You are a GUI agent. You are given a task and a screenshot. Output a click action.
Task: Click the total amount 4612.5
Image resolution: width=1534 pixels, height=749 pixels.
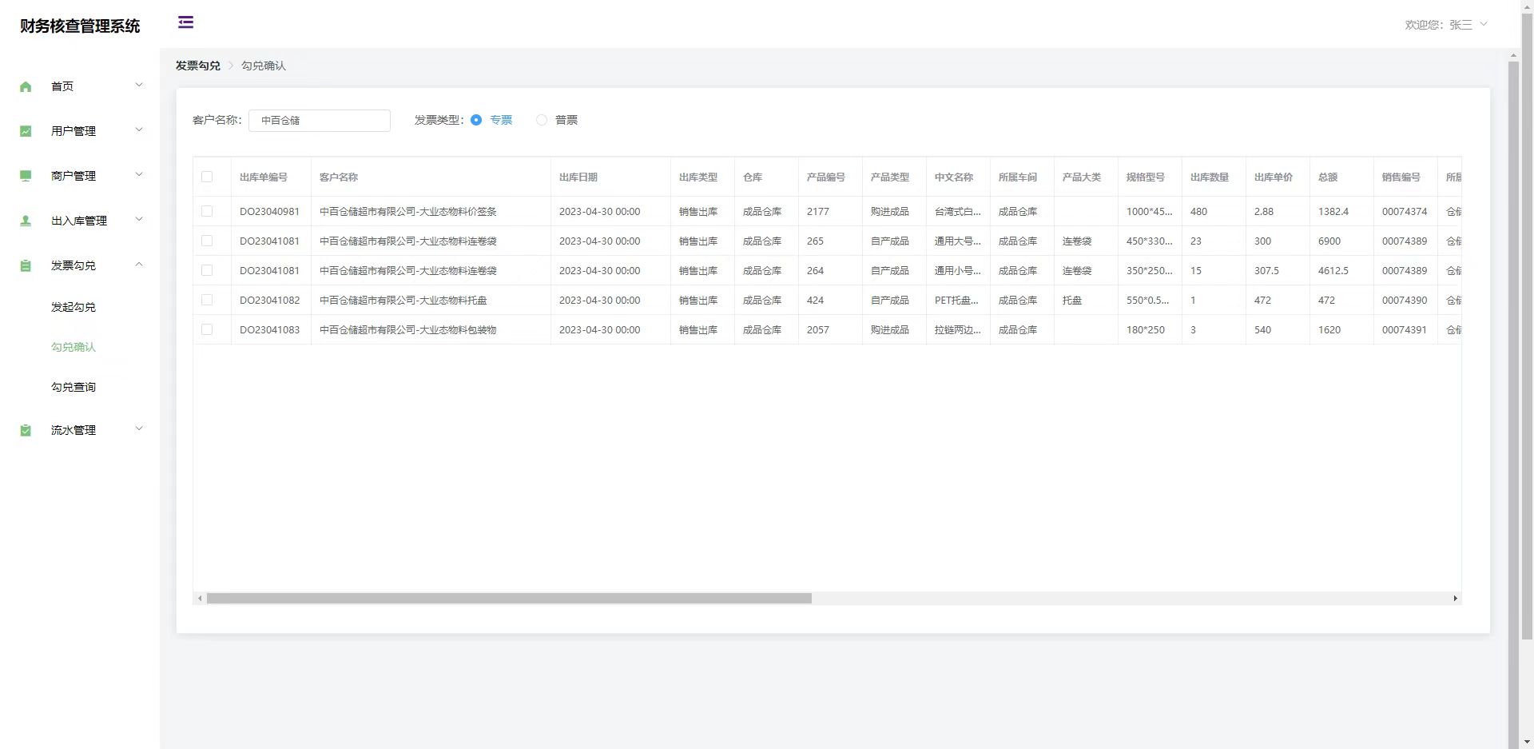coord(1333,270)
